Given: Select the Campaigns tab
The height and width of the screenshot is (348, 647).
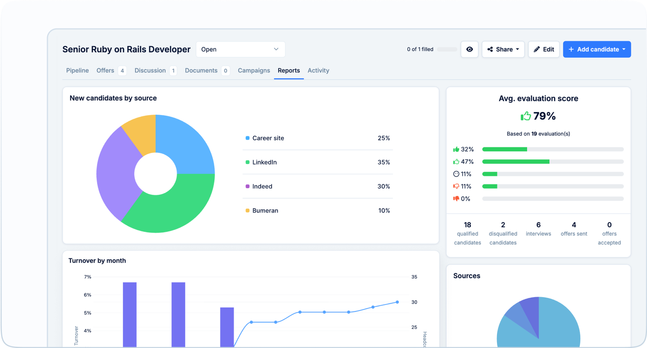Looking at the screenshot, I should pyautogui.click(x=254, y=71).
